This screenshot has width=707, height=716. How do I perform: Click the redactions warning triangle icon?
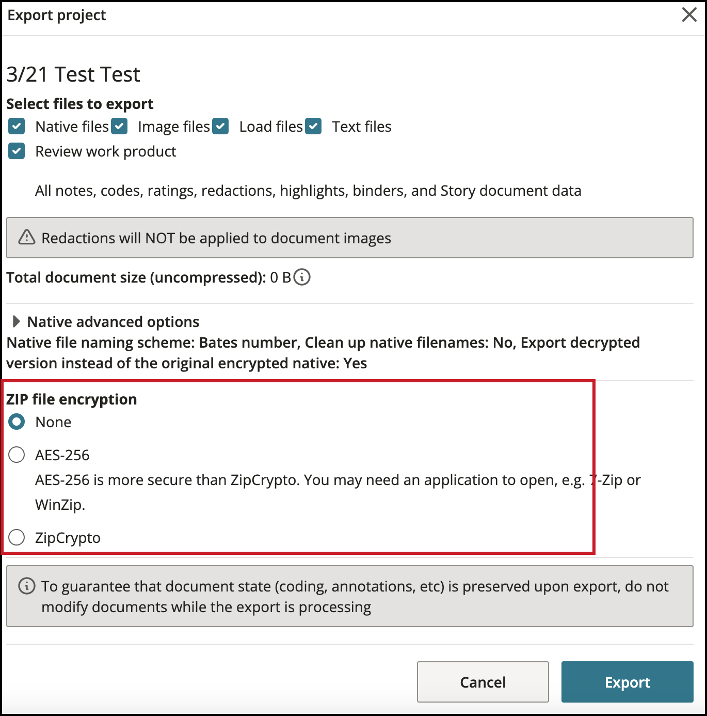[27, 238]
